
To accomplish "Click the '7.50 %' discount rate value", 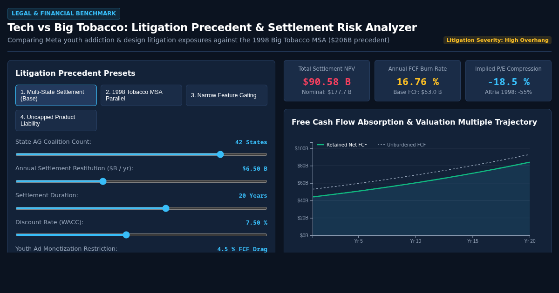I will 257,223.
